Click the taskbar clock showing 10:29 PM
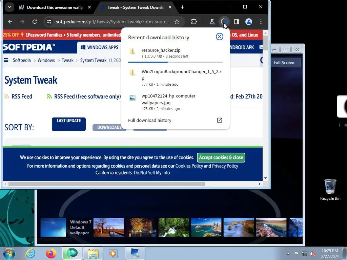Screen dimensions: 347x260 pyautogui.click(x=330, y=254)
